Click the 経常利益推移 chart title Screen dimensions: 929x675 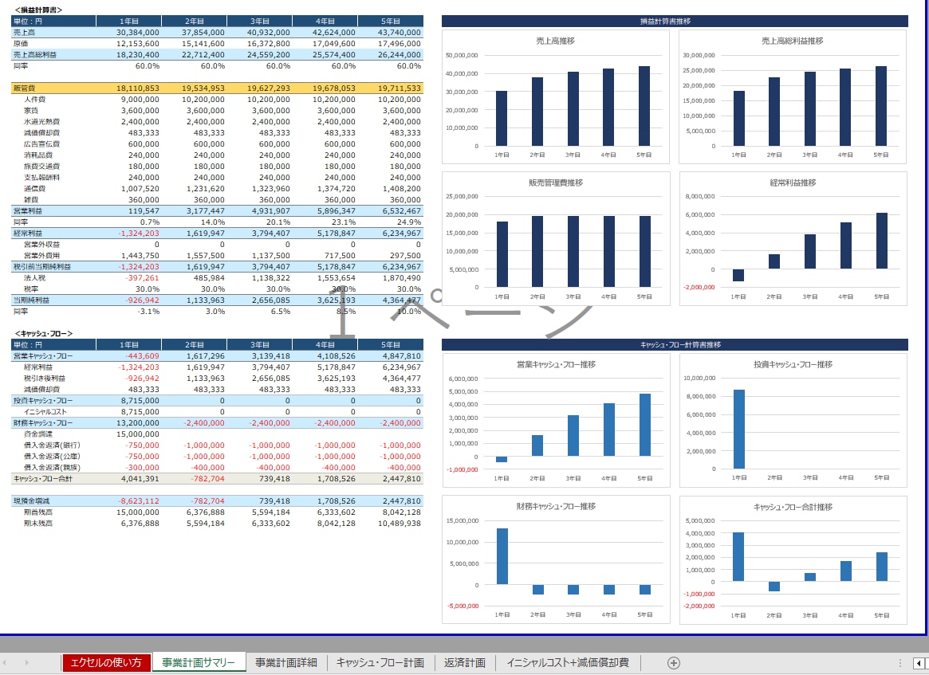793,183
